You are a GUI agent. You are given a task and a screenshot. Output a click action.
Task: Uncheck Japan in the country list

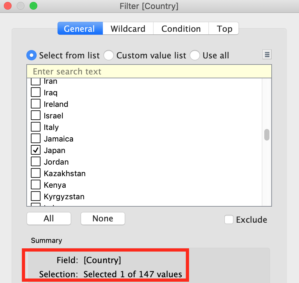tap(35, 150)
